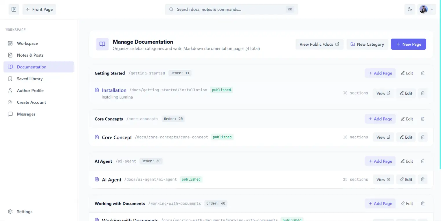Select Documentation in the sidebar

point(39,67)
